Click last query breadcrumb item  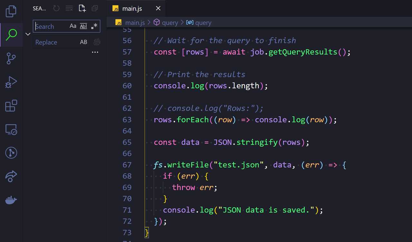tap(199, 22)
